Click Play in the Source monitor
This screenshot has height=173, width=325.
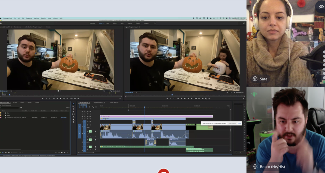pos(61,99)
